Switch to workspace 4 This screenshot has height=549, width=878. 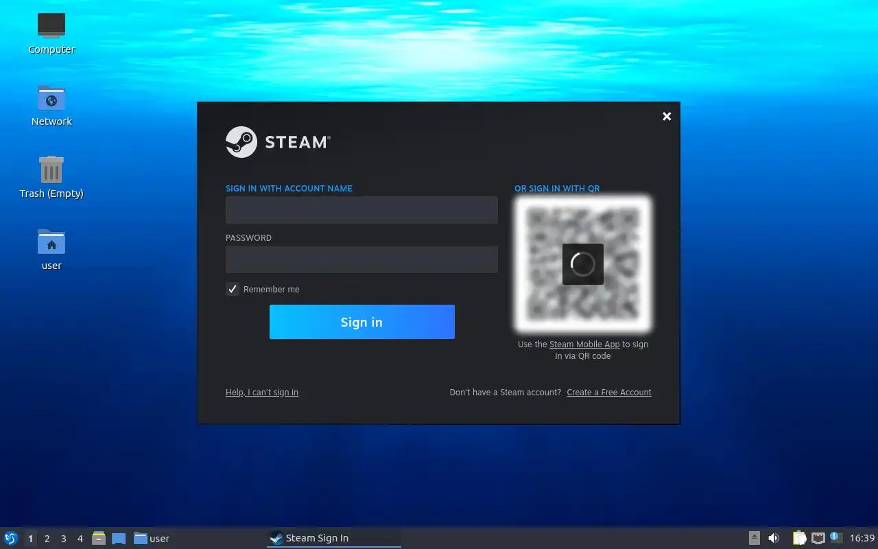[80, 539]
